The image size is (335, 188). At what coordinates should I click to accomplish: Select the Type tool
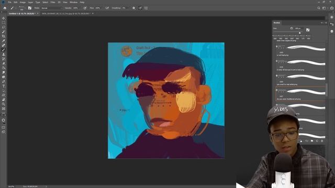point(4,86)
